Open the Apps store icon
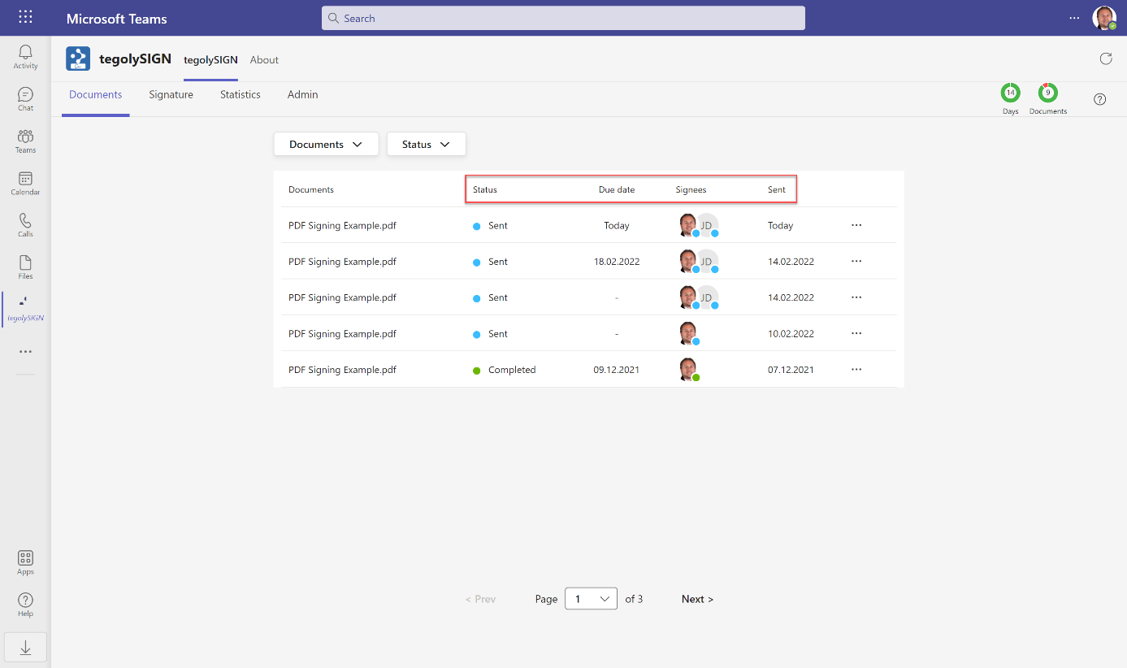The image size is (1127, 668). [25, 562]
